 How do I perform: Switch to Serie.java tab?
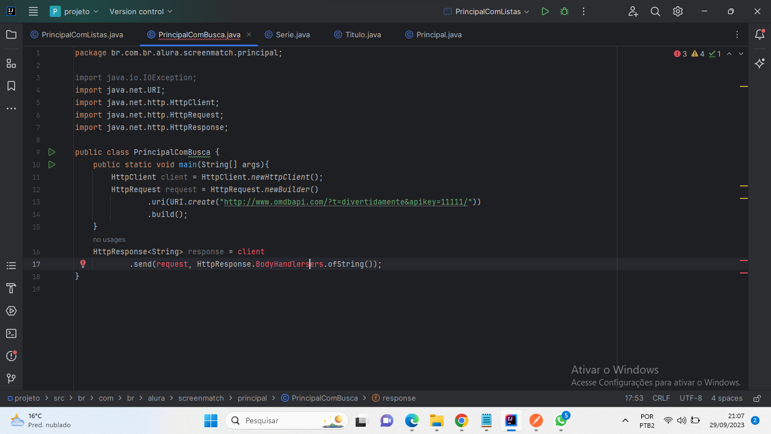click(287, 34)
